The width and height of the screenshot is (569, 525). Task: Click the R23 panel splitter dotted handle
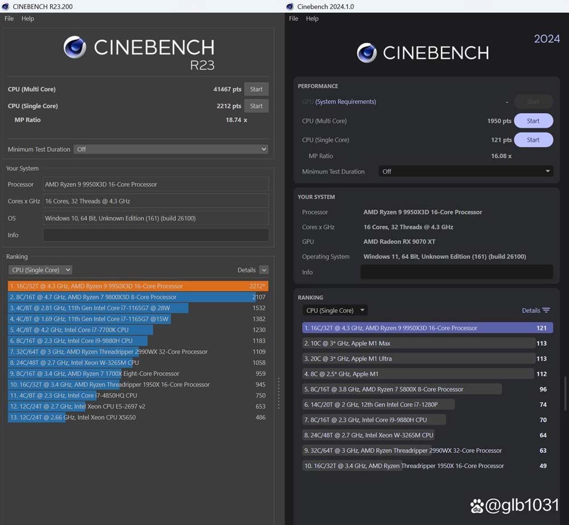(x=279, y=393)
